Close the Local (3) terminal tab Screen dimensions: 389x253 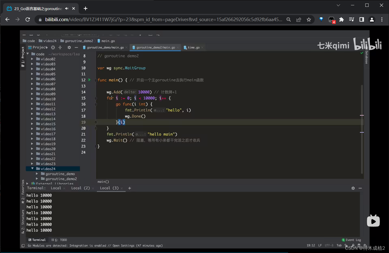(x=122, y=188)
